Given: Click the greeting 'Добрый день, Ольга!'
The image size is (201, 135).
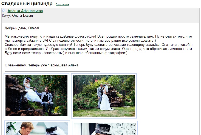Looking at the screenshot, I should click(22, 28).
